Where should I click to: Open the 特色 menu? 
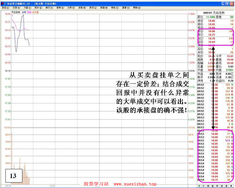[x=115, y=8]
